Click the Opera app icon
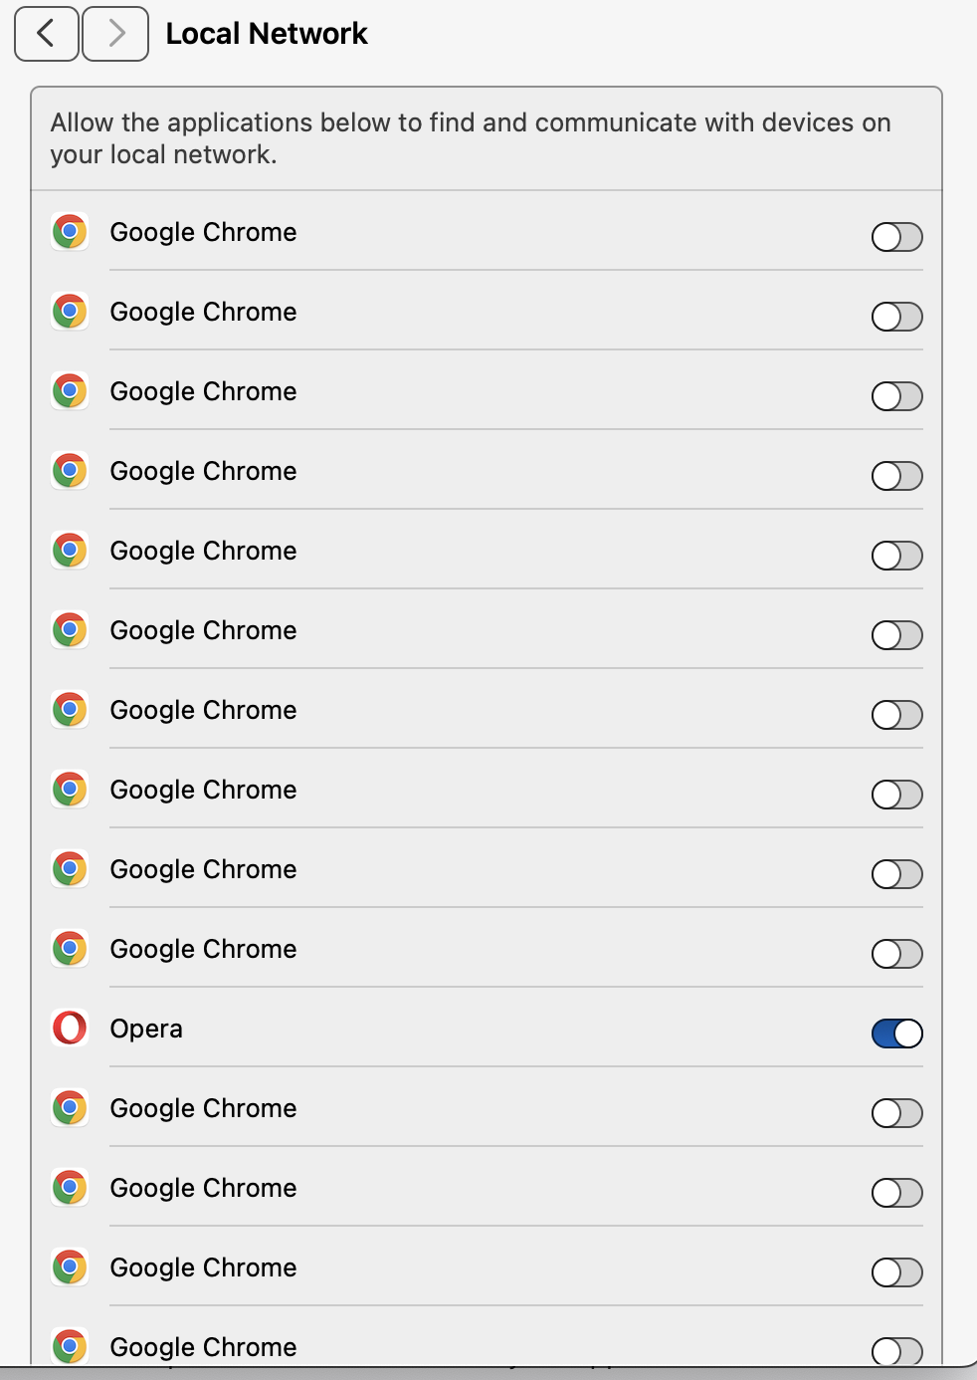 70,1028
